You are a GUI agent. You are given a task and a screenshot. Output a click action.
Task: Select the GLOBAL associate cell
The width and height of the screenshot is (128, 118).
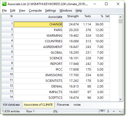click(x=38, y=53)
